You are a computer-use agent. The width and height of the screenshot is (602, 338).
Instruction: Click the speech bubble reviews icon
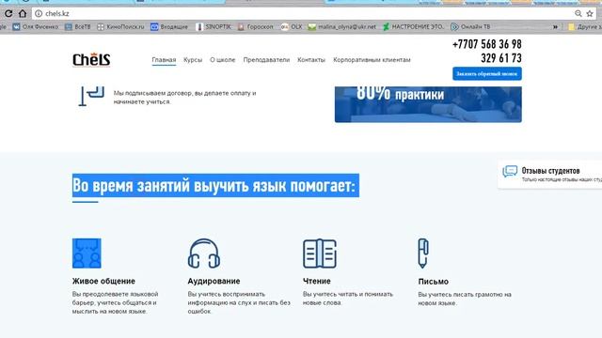pos(510,171)
